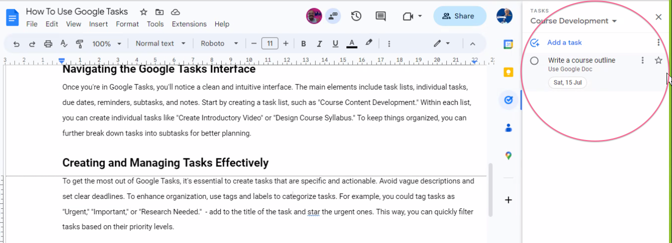Click the Creating and Managing Tasks heading
Viewport: 672px width, 243px height.
click(x=165, y=163)
